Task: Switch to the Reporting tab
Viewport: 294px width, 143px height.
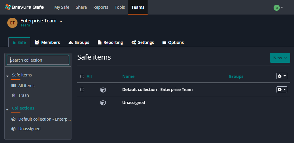Action: point(110,42)
